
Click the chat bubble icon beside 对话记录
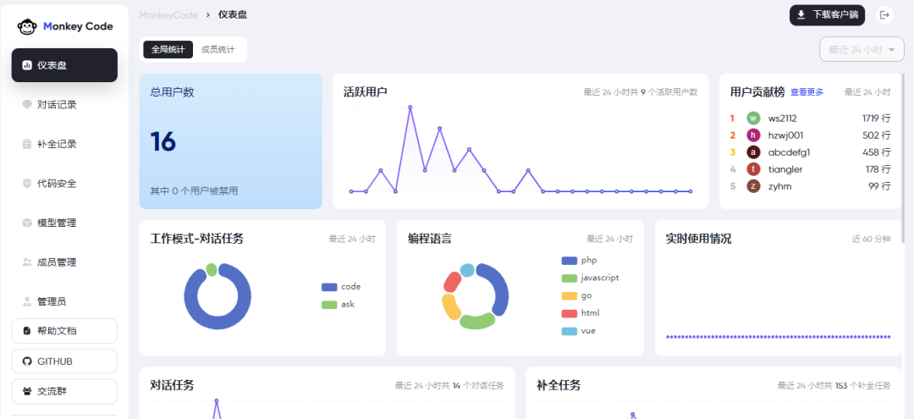click(27, 105)
